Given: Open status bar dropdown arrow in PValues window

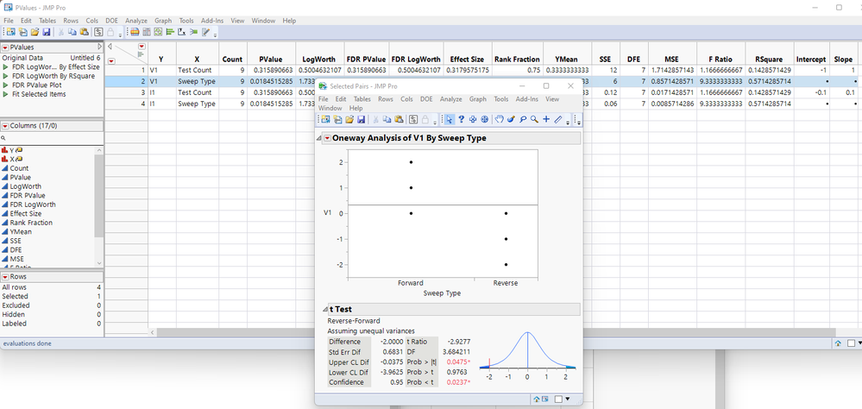Looking at the screenshot, I should tap(859, 343).
